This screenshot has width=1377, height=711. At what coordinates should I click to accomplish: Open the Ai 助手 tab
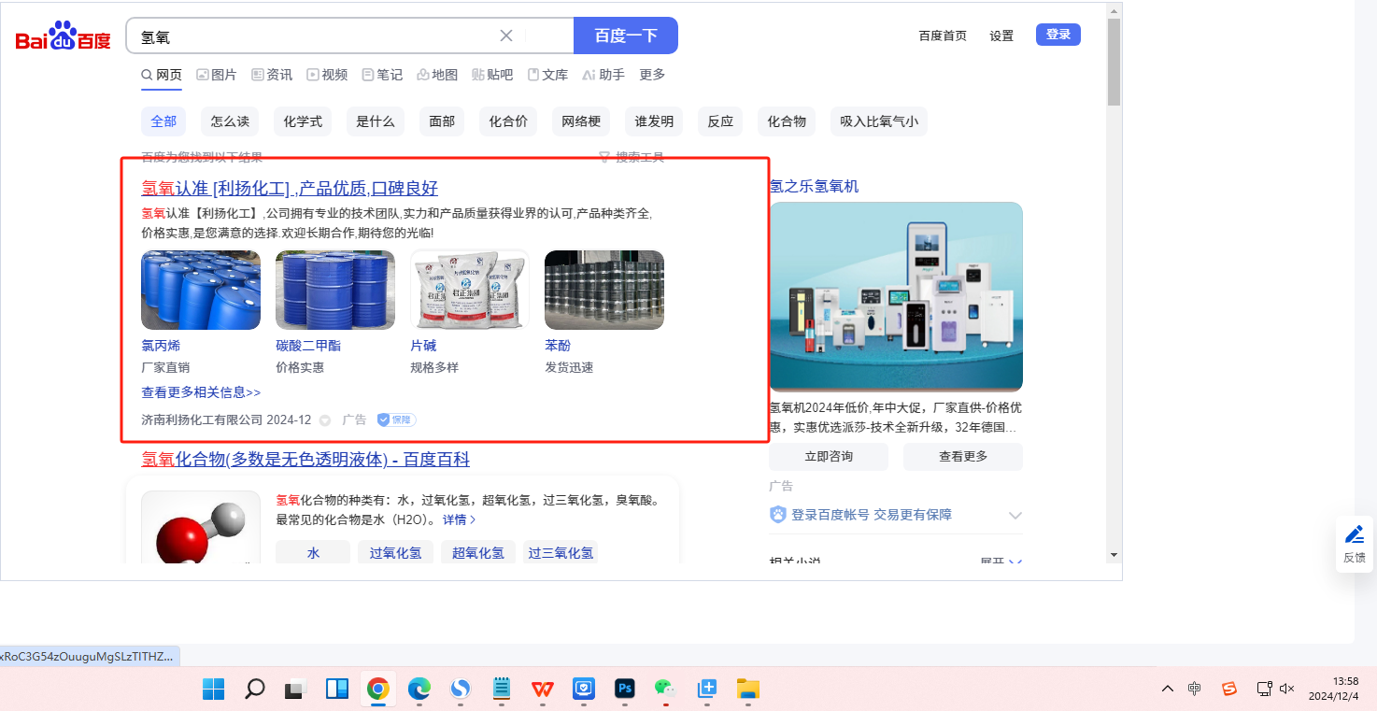tap(603, 75)
